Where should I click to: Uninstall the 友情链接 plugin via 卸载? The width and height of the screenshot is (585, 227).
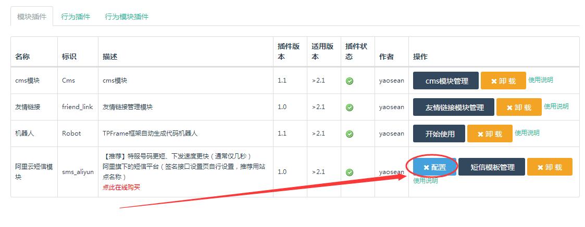click(519, 107)
